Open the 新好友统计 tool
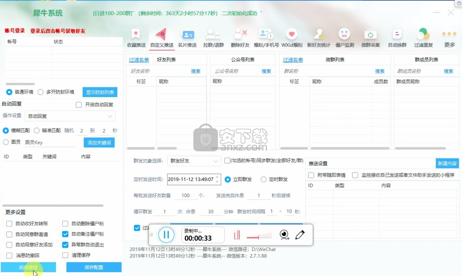This screenshot has width=462, height=276. pyautogui.click(x=318, y=38)
